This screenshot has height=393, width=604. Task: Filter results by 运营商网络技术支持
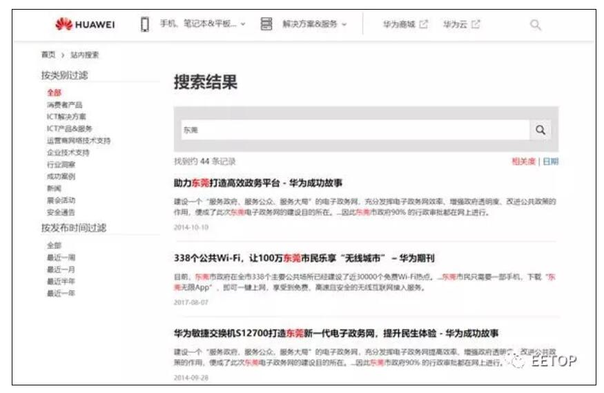pyautogui.click(x=79, y=140)
